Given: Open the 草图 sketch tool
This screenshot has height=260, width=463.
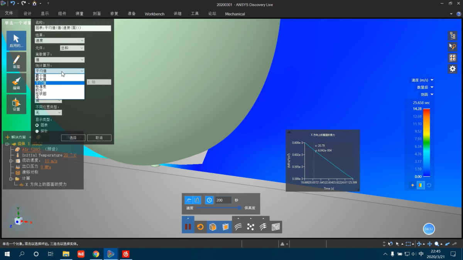Looking at the screenshot, I should [16, 62].
